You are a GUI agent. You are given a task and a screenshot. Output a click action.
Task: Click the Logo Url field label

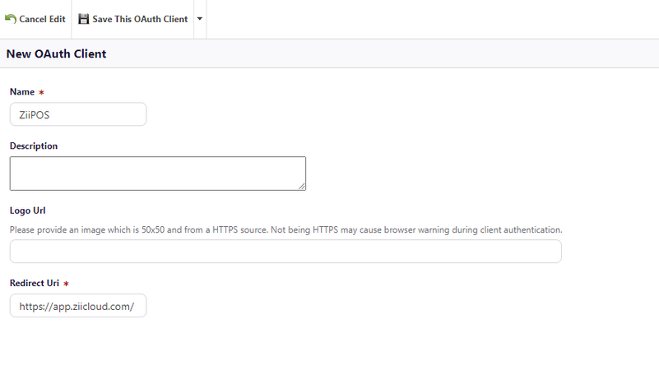pyautogui.click(x=27, y=210)
